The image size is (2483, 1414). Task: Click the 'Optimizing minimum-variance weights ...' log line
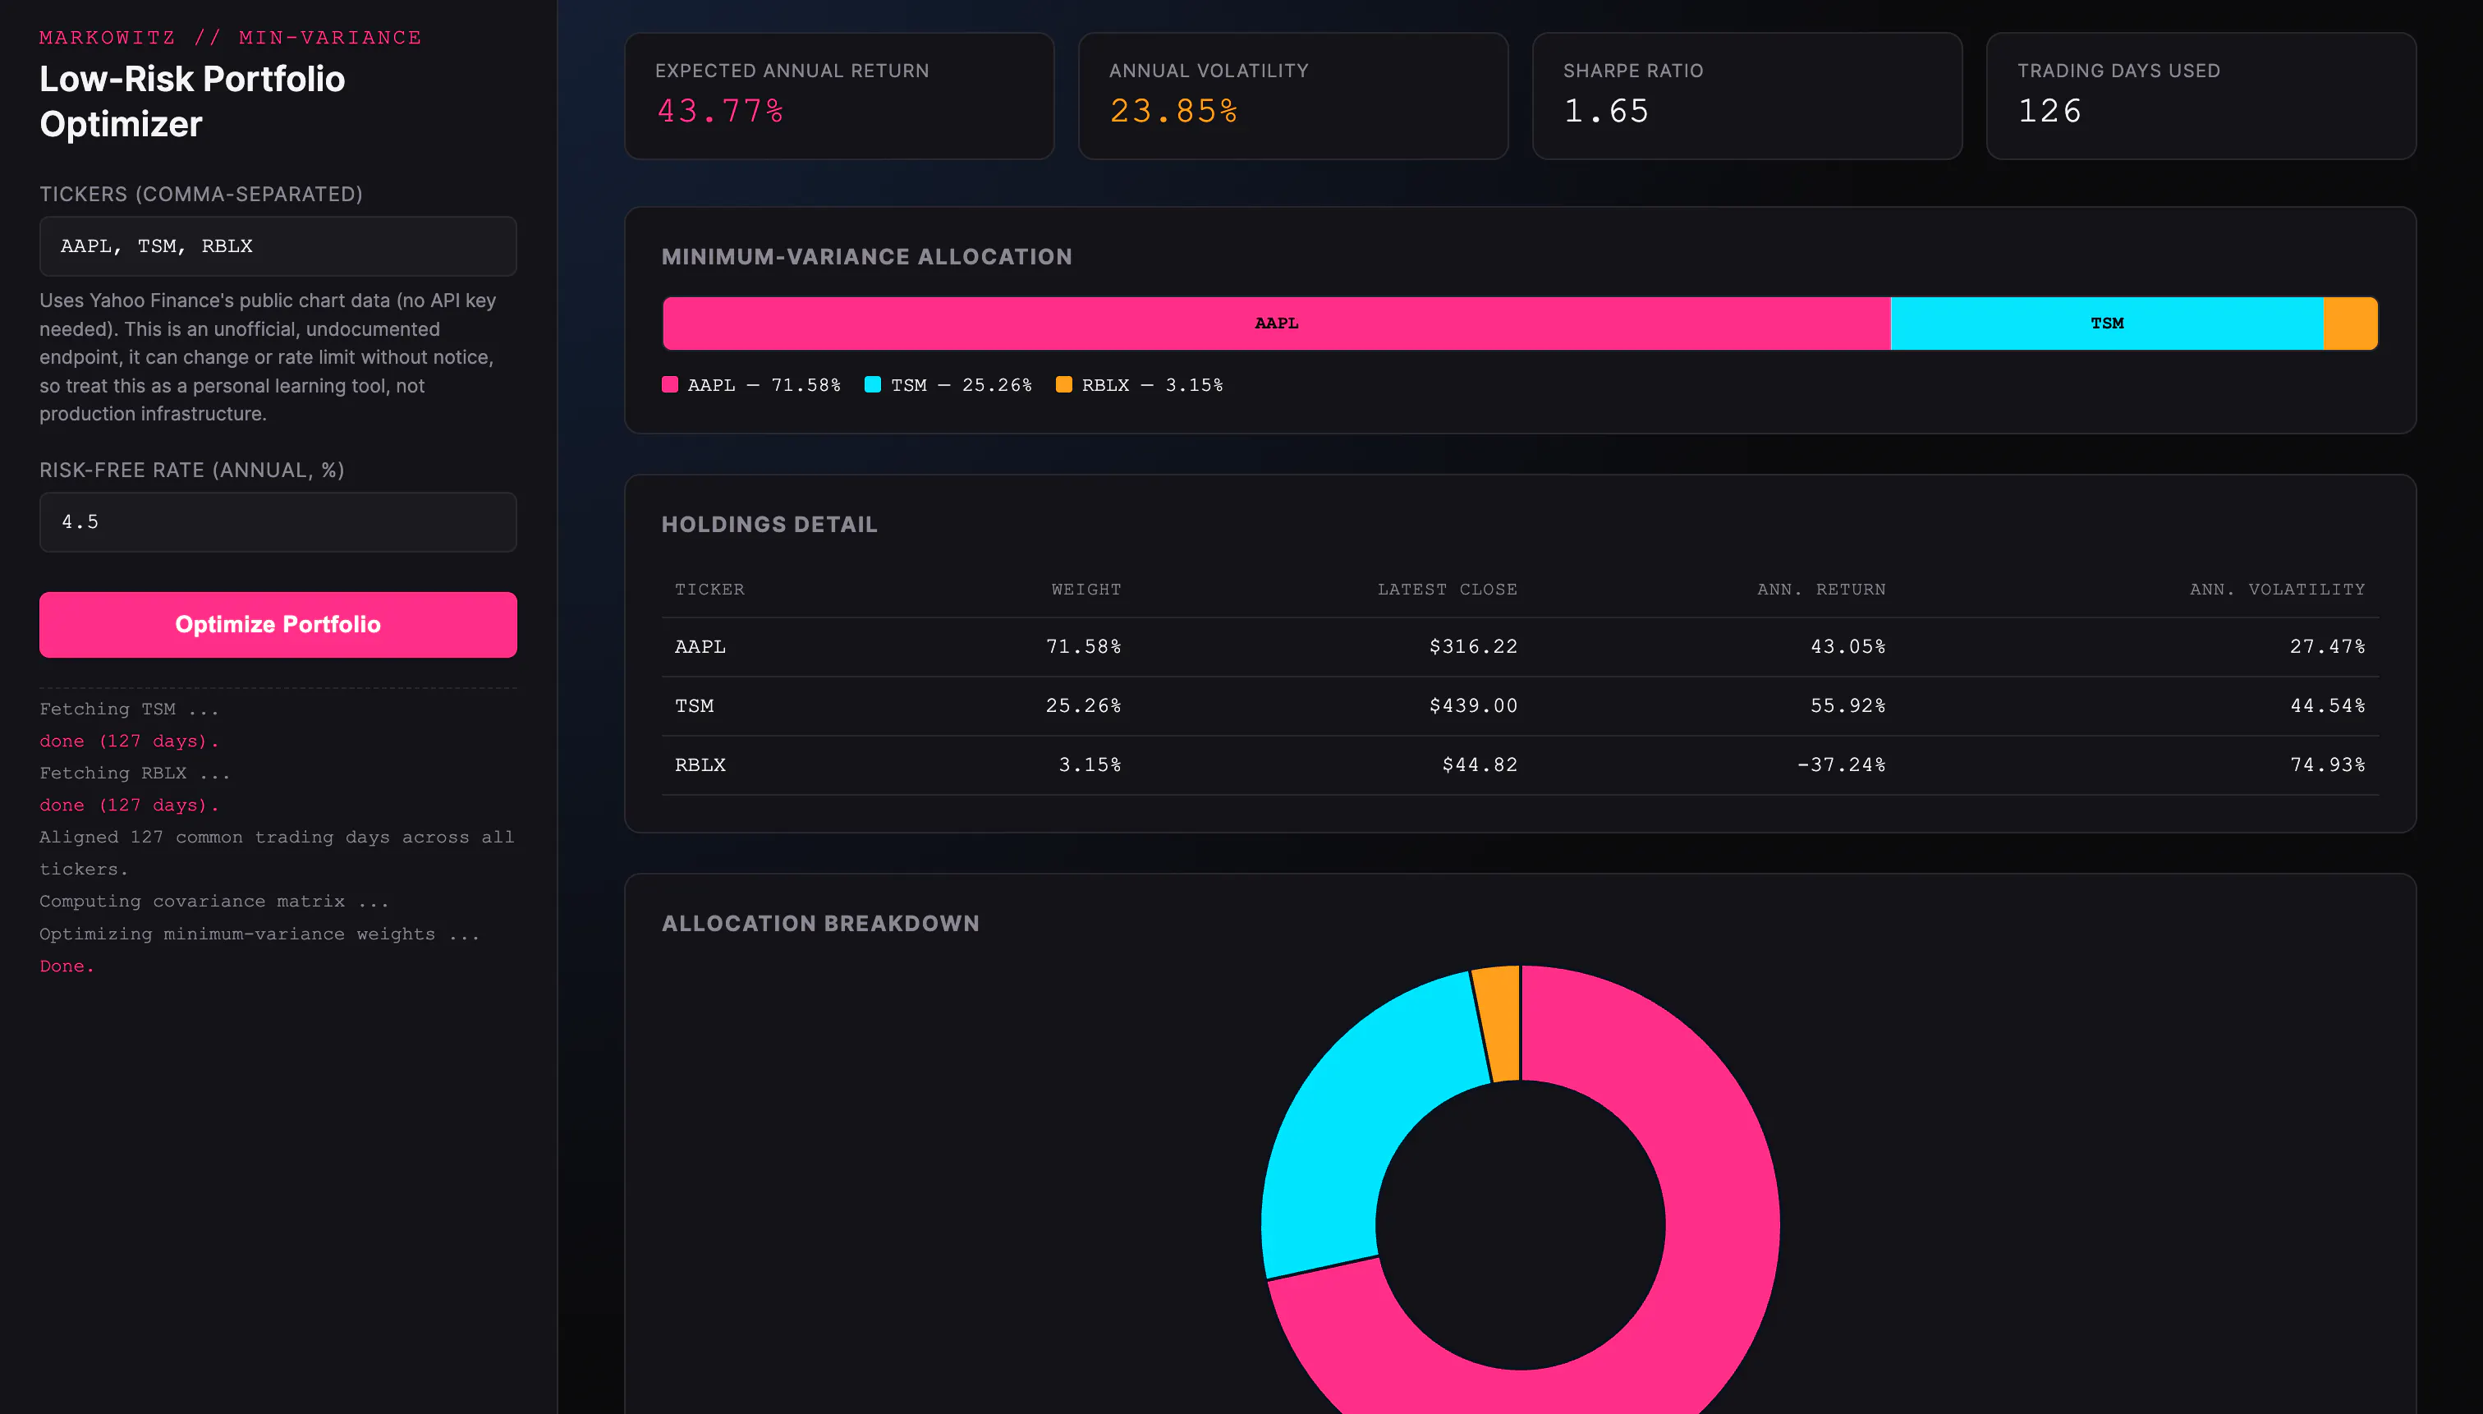coord(259,934)
